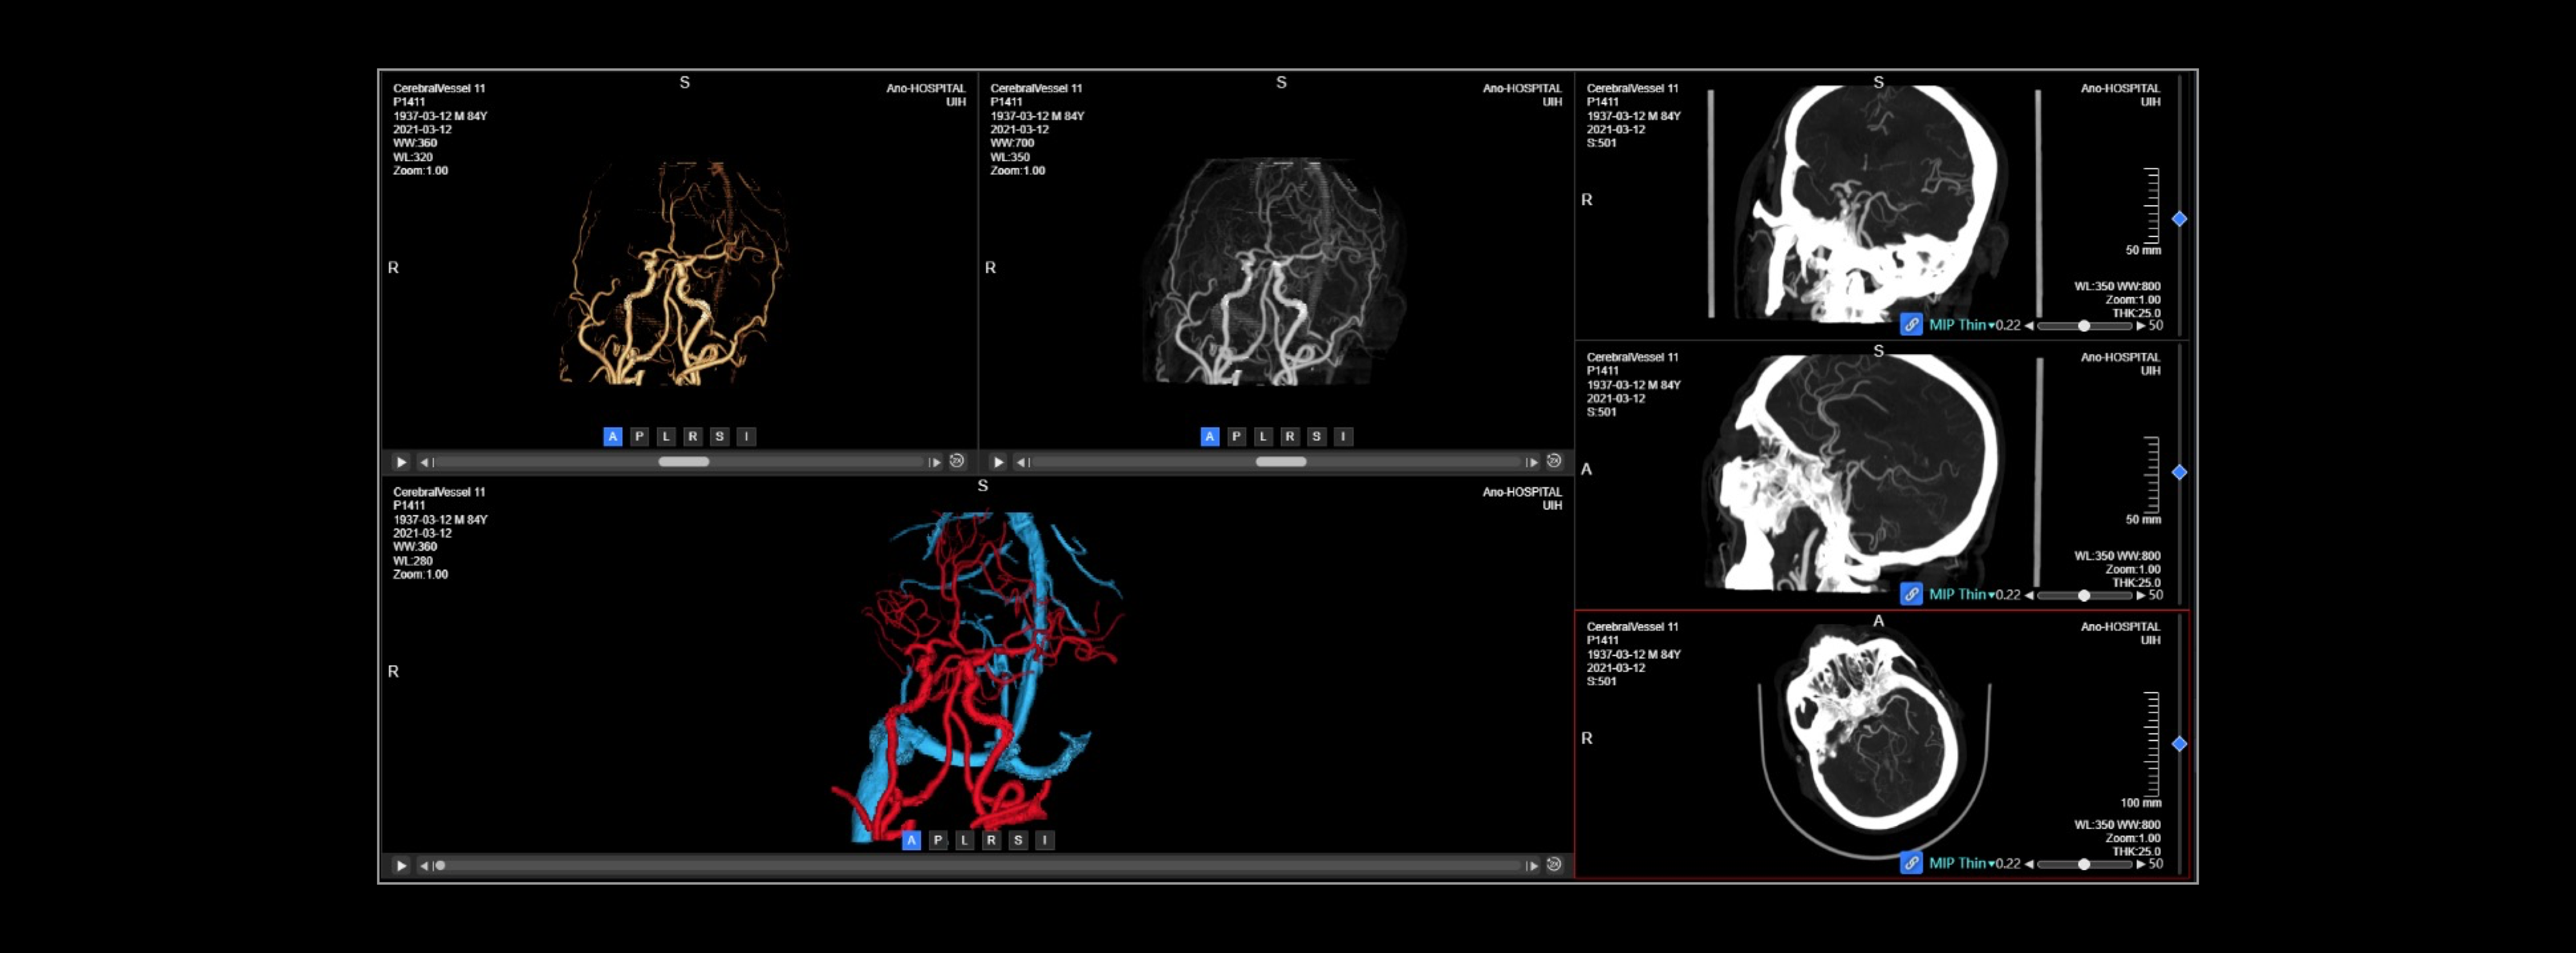This screenshot has width=2576, height=953.
Task: Play rotation in red-blue vessel panel
Action: click(401, 865)
